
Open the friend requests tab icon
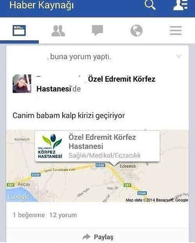[58, 31]
